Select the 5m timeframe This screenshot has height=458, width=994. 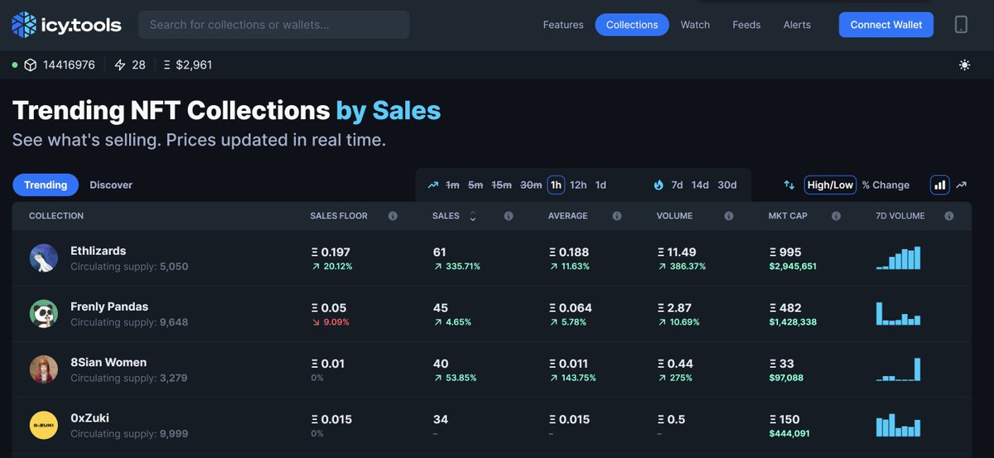point(475,185)
